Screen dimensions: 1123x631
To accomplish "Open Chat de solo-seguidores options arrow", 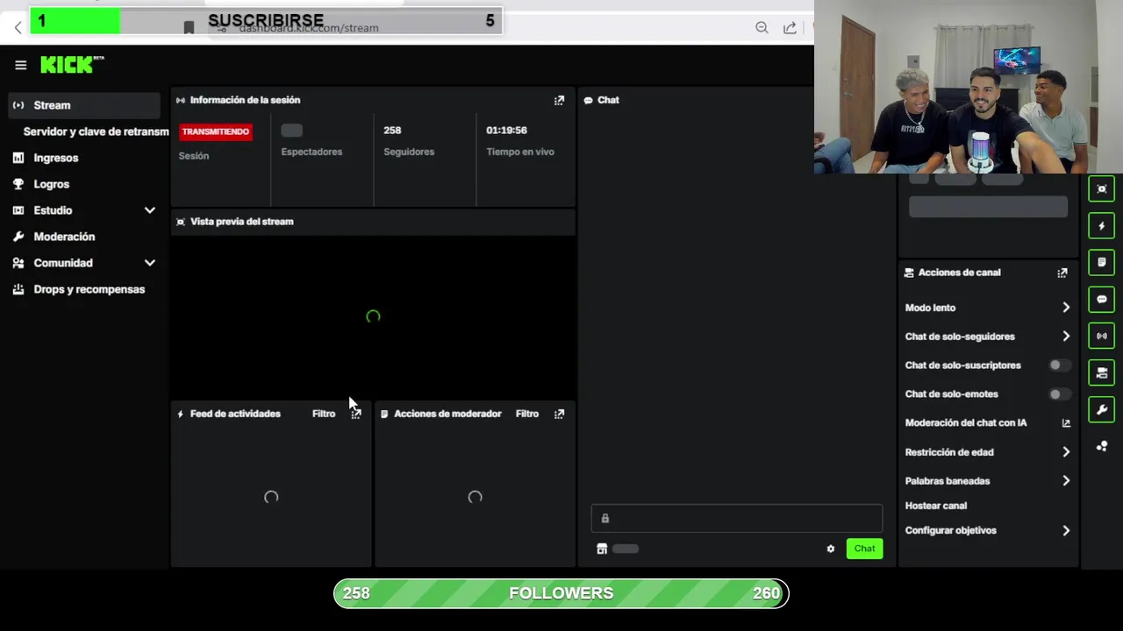I will pyautogui.click(x=1066, y=337).
